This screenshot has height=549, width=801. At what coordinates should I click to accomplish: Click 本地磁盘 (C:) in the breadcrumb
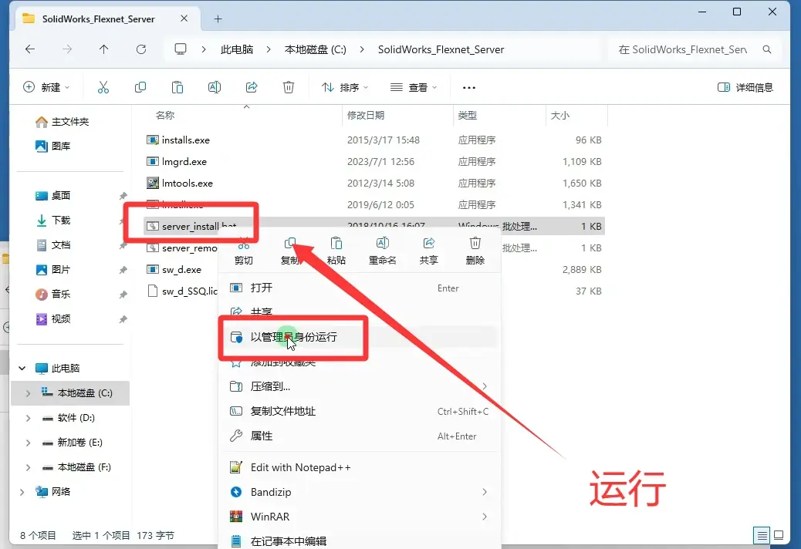pos(315,49)
